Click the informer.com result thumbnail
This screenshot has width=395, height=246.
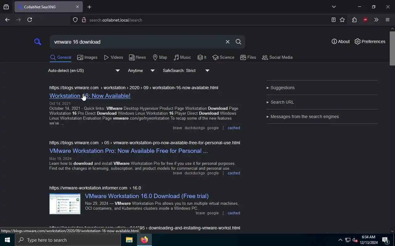point(65,204)
